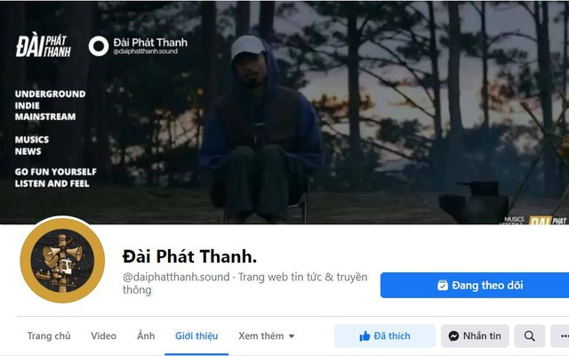
Task: Switch to the Trang chủ tab
Action: click(49, 336)
